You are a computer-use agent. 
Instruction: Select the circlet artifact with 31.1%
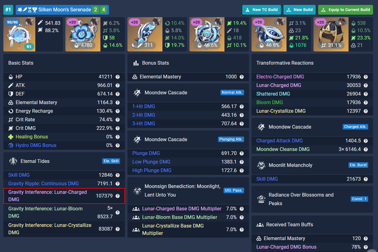coord(329,34)
